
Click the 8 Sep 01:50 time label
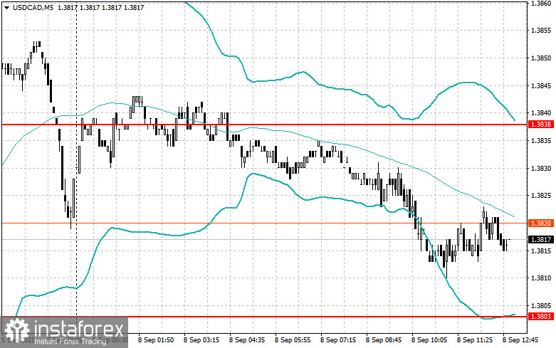(156, 340)
